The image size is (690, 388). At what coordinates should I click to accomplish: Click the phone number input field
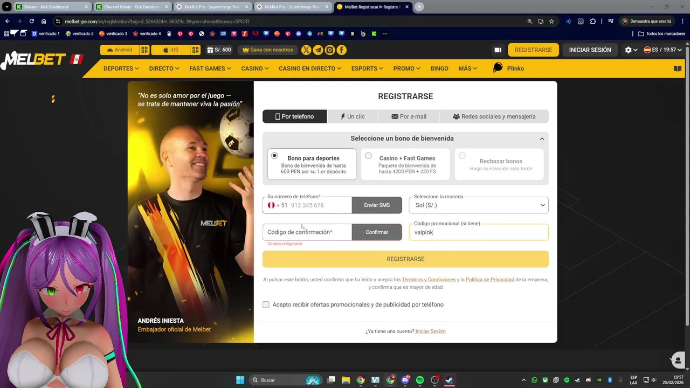[x=320, y=205]
